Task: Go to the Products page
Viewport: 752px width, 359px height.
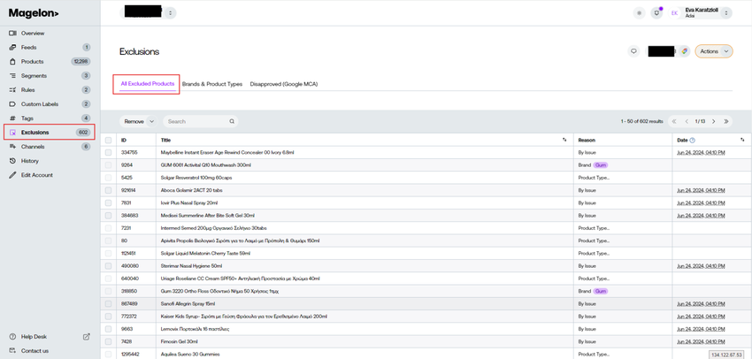Action: click(x=32, y=62)
